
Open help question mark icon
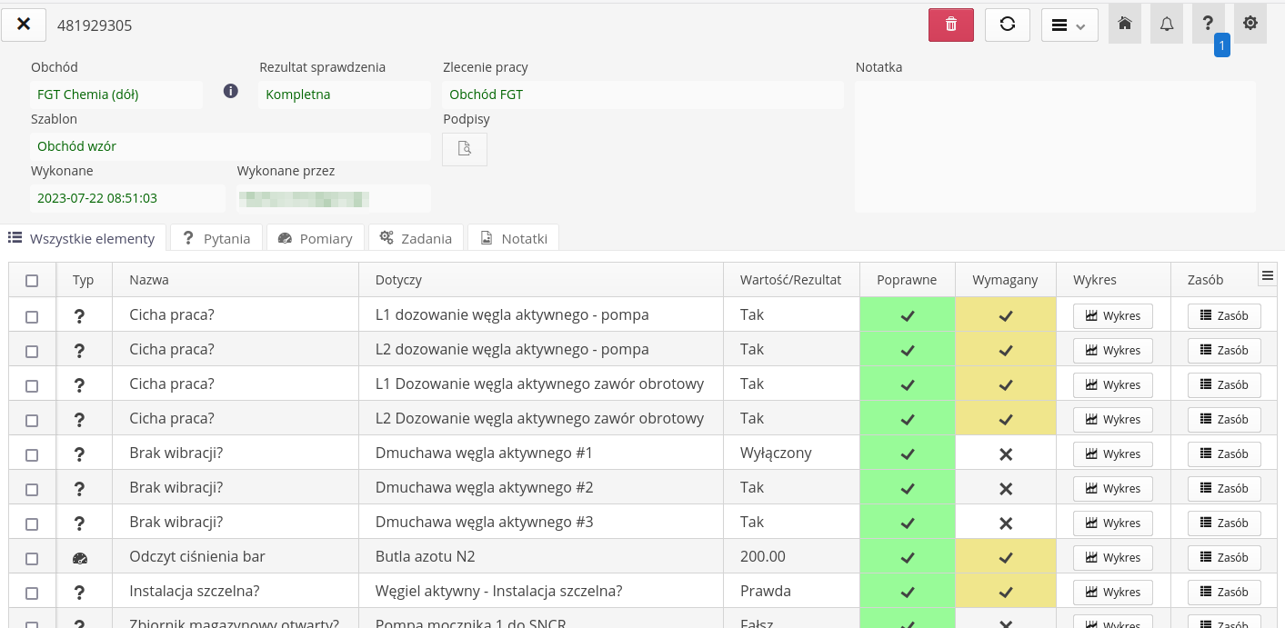pyautogui.click(x=1208, y=24)
